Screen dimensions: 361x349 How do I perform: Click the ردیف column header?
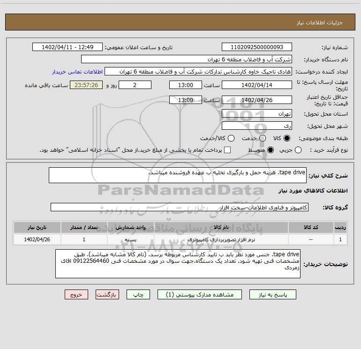pyautogui.click(x=340, y=228)
